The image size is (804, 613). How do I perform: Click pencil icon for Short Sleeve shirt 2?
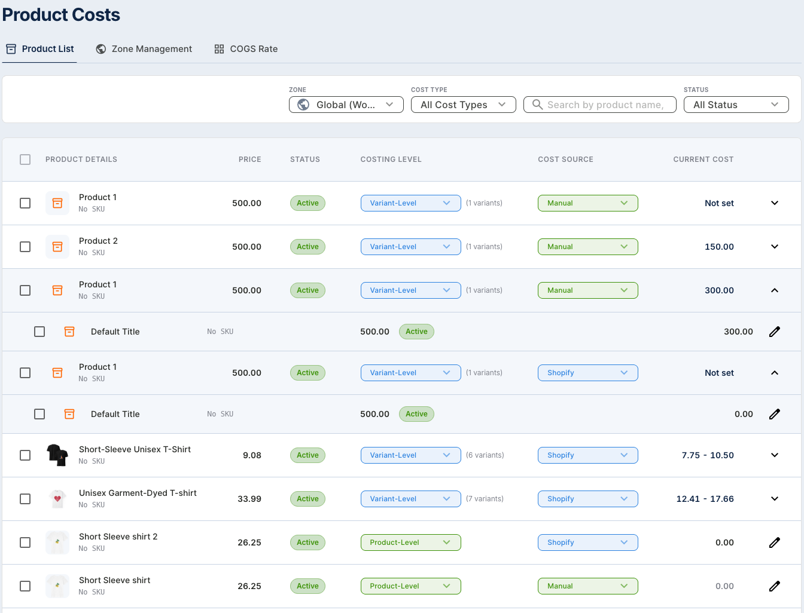point(775,542)
